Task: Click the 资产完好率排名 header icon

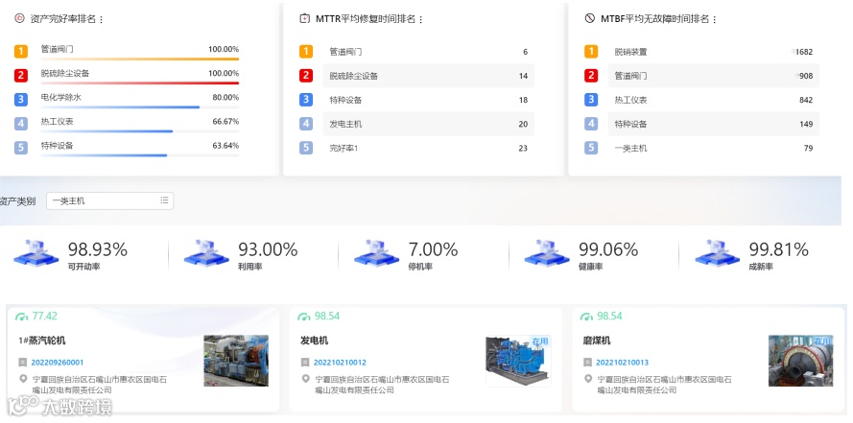Action: (19, 18)
